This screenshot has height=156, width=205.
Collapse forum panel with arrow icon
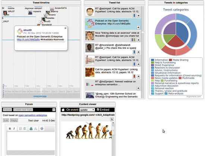tap(54, 110)
